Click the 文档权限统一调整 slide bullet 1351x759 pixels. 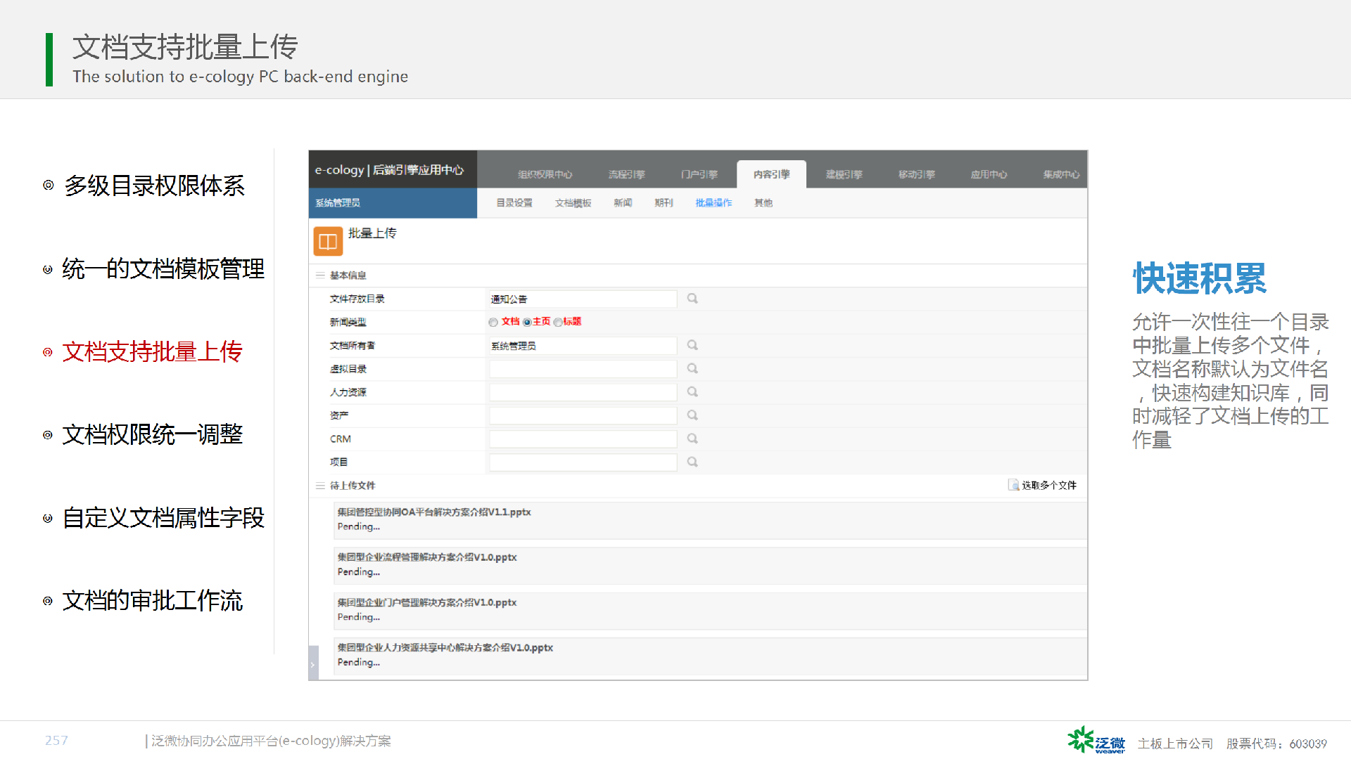pos(152,434)
